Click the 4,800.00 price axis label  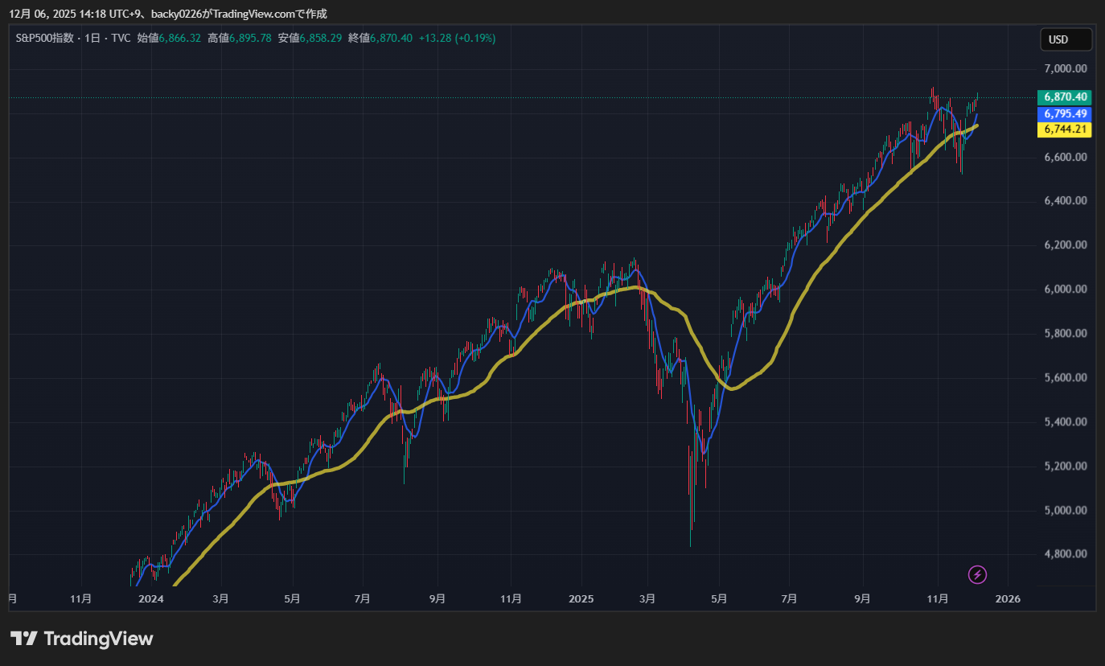(x=1066, y=554)
